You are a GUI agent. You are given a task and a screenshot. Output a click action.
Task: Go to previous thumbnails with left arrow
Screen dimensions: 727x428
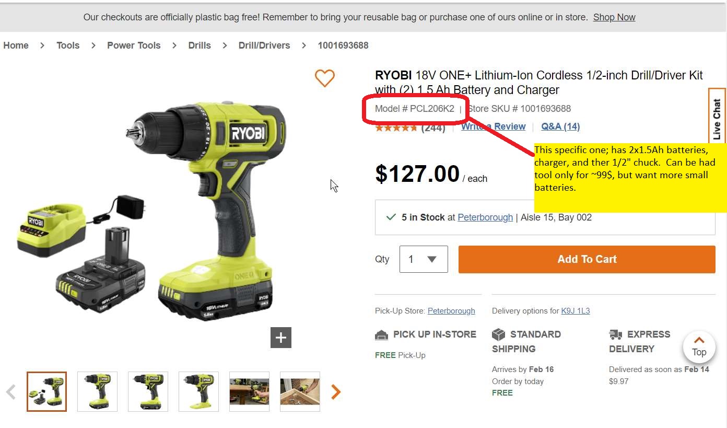11,391
